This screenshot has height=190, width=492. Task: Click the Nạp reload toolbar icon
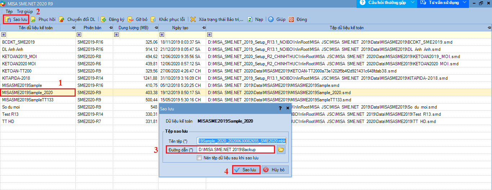point(255,19)
